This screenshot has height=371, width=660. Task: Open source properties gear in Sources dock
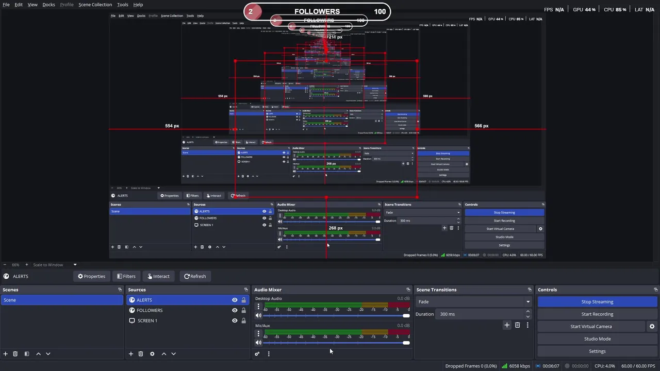(152, 354)
